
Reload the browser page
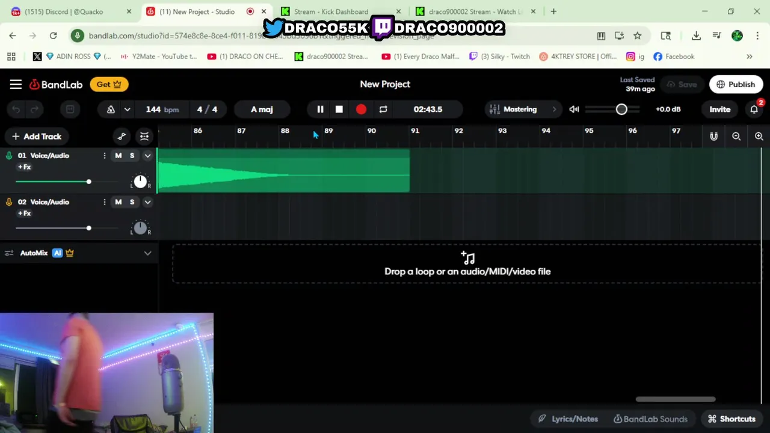coord(53,36)
